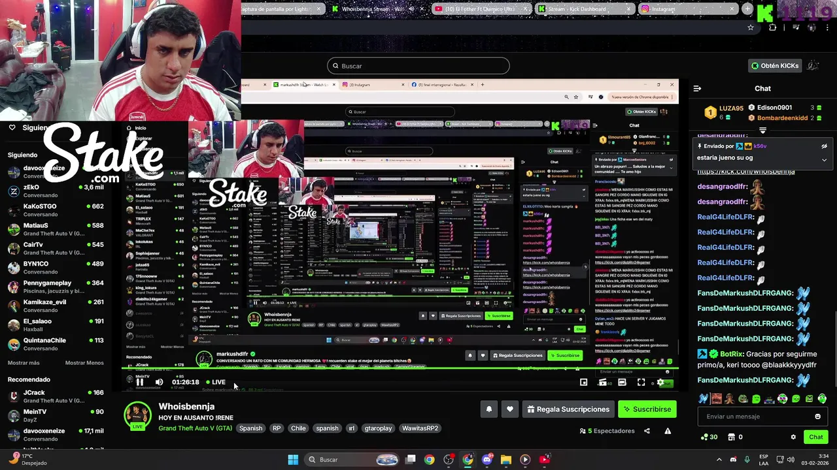Screen dimensions: 837x470
Task: Open channel points balance showing 30
Action: (x=709, y=437)
